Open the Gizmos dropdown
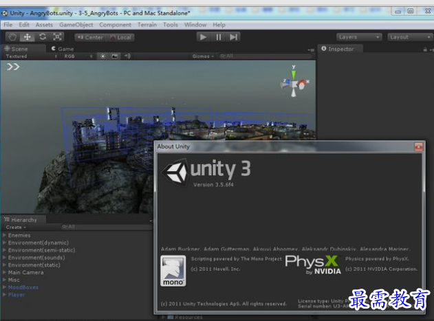Screen dimensions: 434x321 pos(203,56)
